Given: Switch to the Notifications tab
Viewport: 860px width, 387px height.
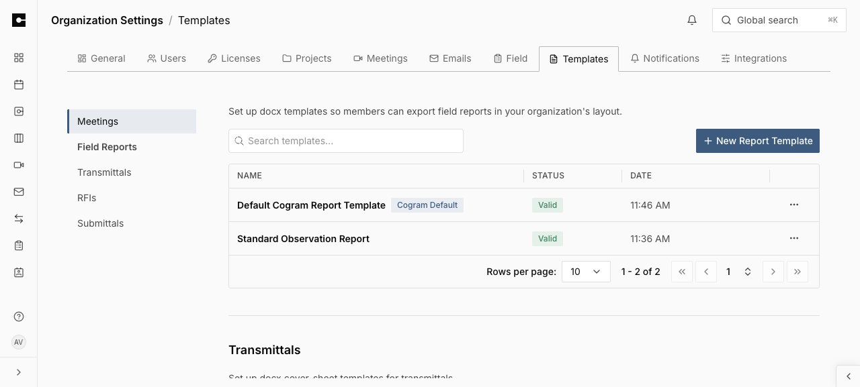Looking at the screenshot, I should click(665, 58).
